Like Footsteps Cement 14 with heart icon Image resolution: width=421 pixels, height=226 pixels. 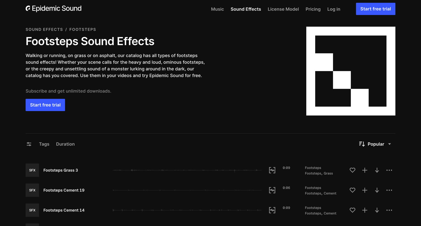[353, 210]
